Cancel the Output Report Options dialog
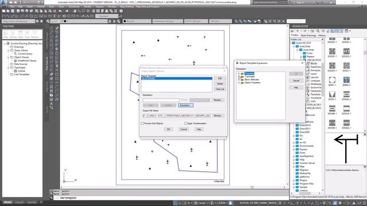The image size is (367, 206). [183, 129]
